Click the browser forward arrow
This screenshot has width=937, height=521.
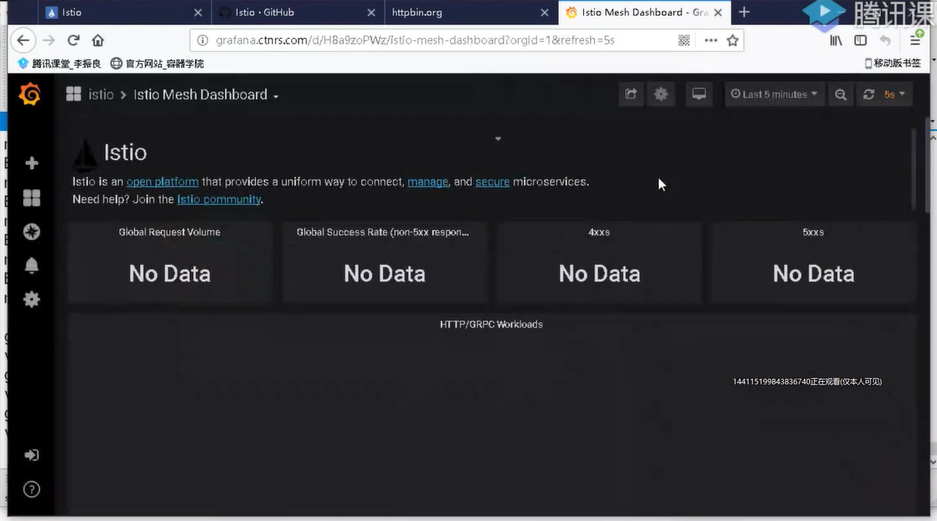pyautogui.click(x=49, y=40)
